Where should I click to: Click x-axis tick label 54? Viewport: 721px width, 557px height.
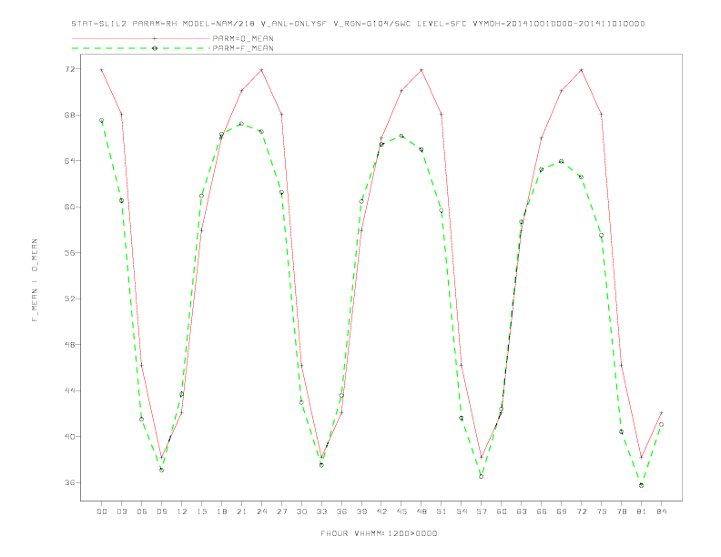462,511
